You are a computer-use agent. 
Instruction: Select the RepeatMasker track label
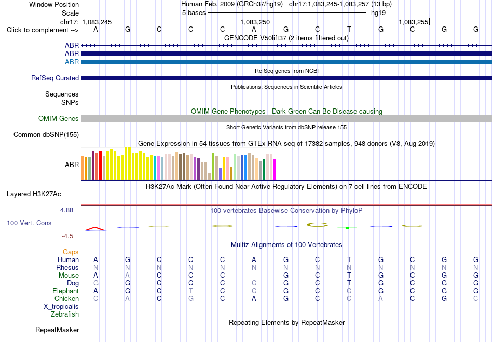click(57, 330)
